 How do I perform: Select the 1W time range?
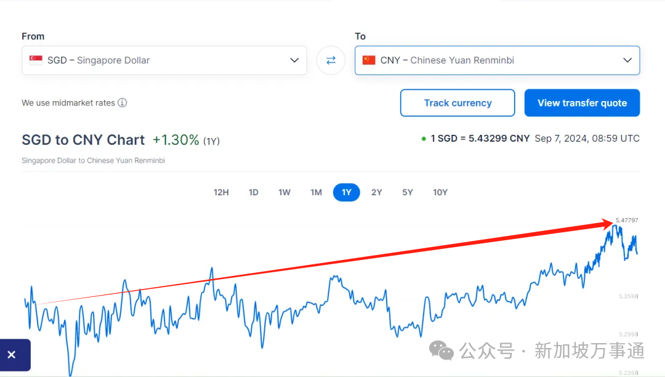click(284, 192)
